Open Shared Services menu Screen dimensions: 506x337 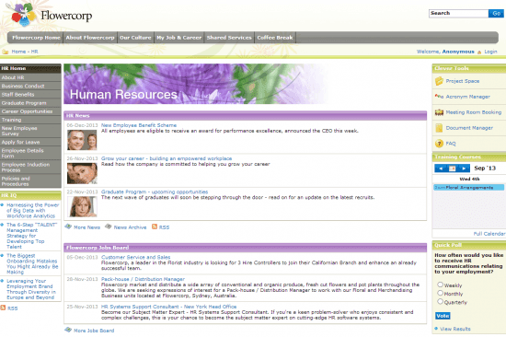point(229,38)
